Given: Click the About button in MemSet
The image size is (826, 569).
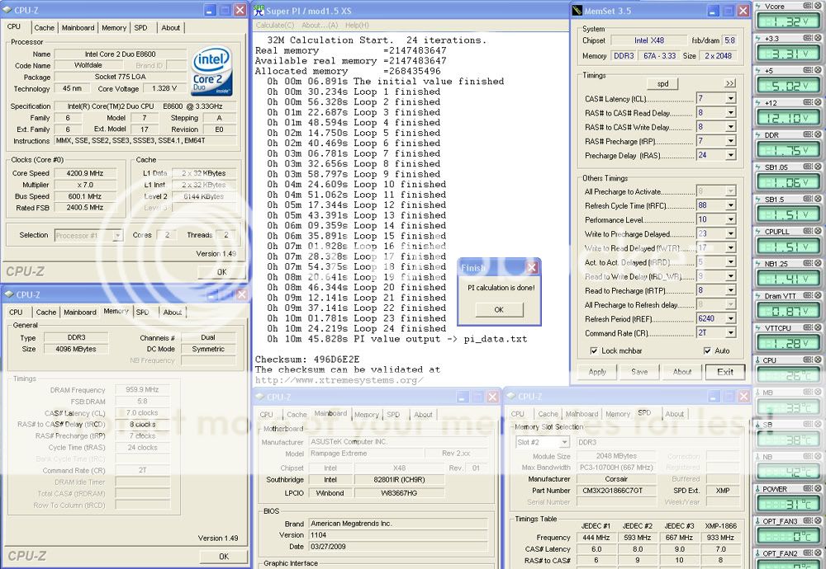Looking at the screenshot, I should (x=682, y=372).
